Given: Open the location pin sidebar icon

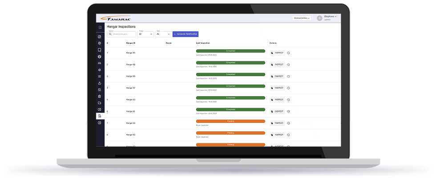Looking at the screenshot, I should pyautogui.click(x=100, y=44).
